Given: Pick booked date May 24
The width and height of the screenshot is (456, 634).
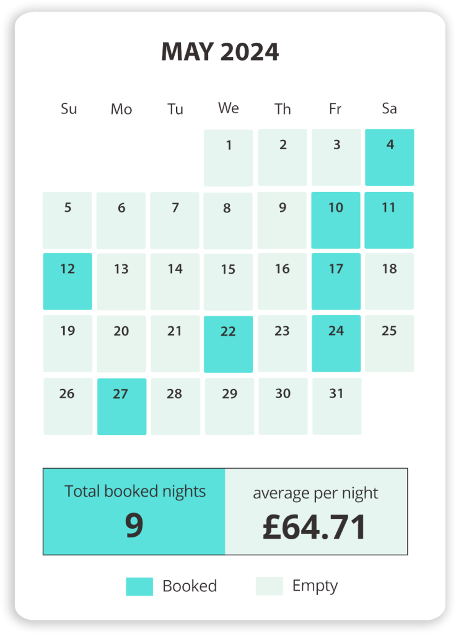Looking at the screenshot, I should (x=336, y=343).
